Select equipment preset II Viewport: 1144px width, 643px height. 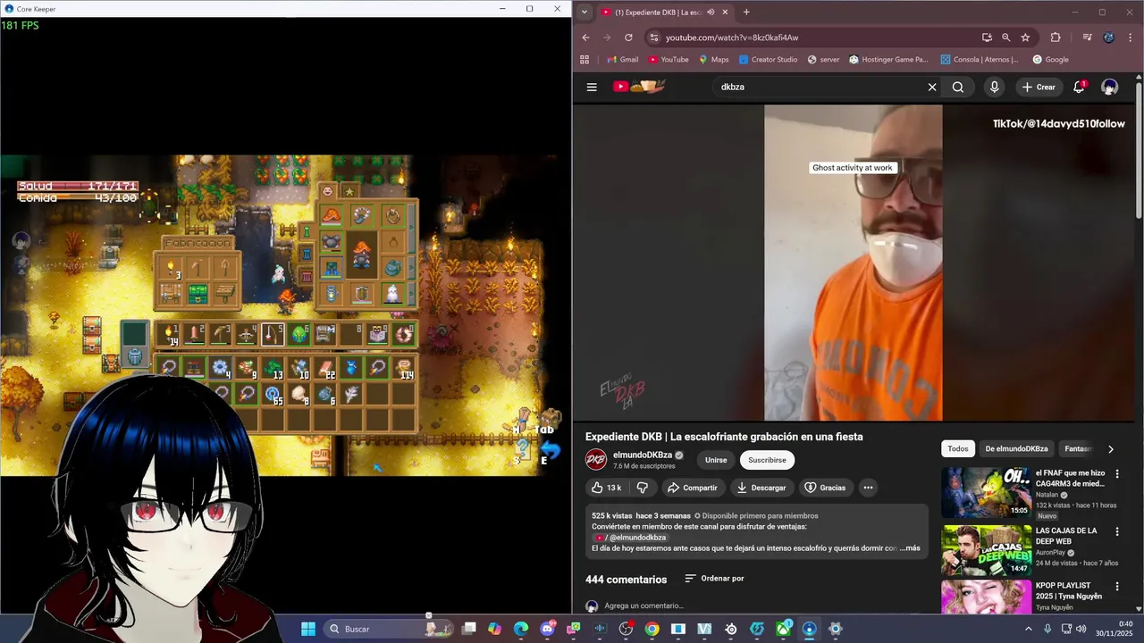(x=307, y=255)
